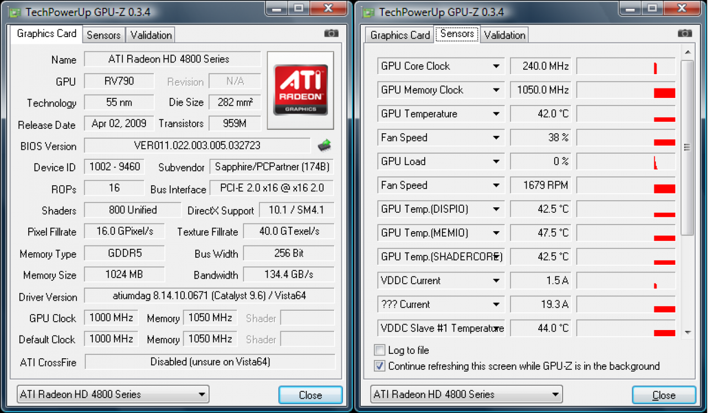This screenshot has height=413, width=708.
Task: Uncheck Continue refreshing in background checkbox
Action: 379,366
